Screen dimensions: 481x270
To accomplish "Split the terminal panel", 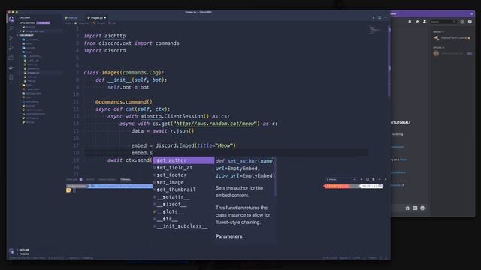I will 368,179.
